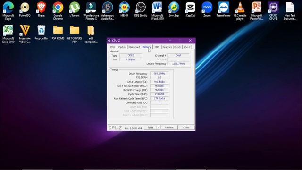Open the TeamViewer desktop icon
302x170 pixels.
223,9
